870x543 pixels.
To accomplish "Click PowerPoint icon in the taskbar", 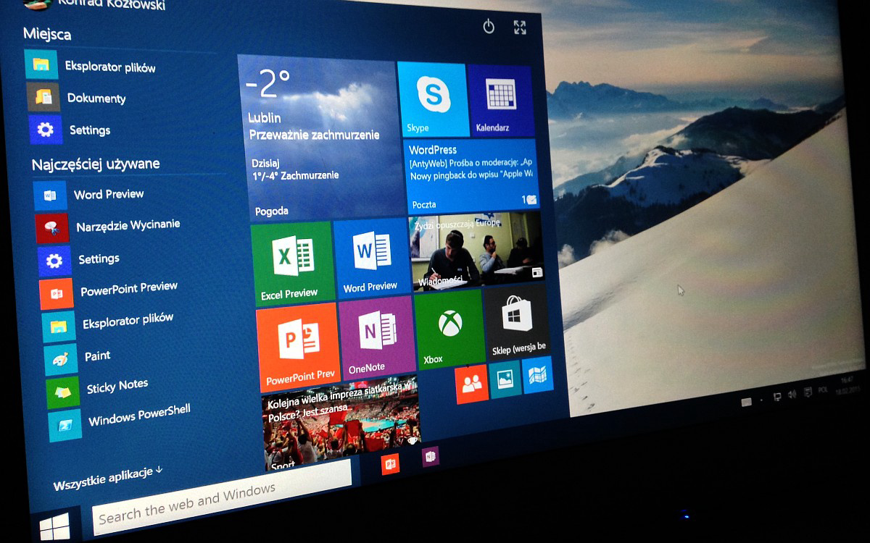I will (391, 464).
